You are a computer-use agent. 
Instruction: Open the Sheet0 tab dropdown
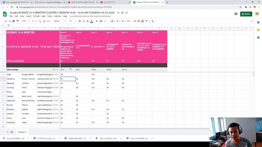pos(27,132)
